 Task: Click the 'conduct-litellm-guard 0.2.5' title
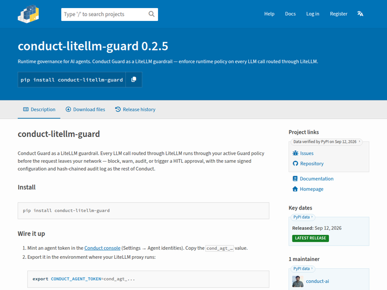point(93,46)
